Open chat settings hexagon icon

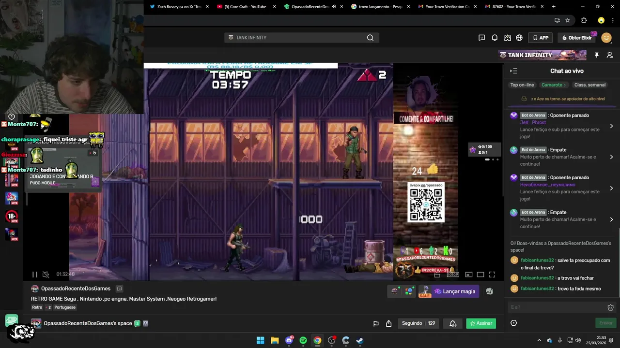click(514, 323)
